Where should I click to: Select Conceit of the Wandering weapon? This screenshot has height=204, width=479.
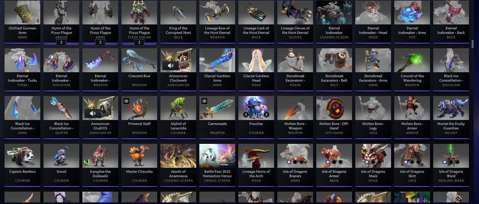(412, 69)
